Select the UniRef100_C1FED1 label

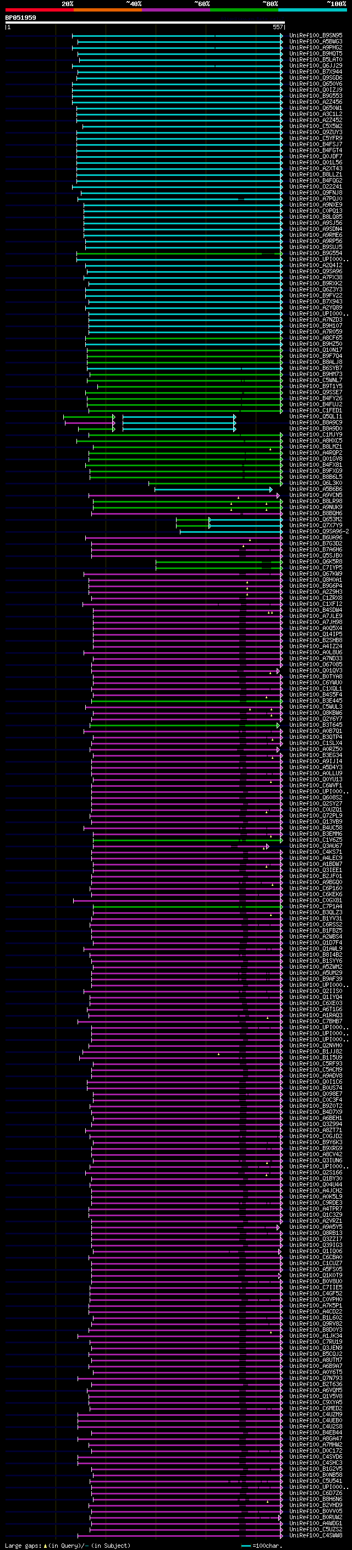[x=316, y=410]
